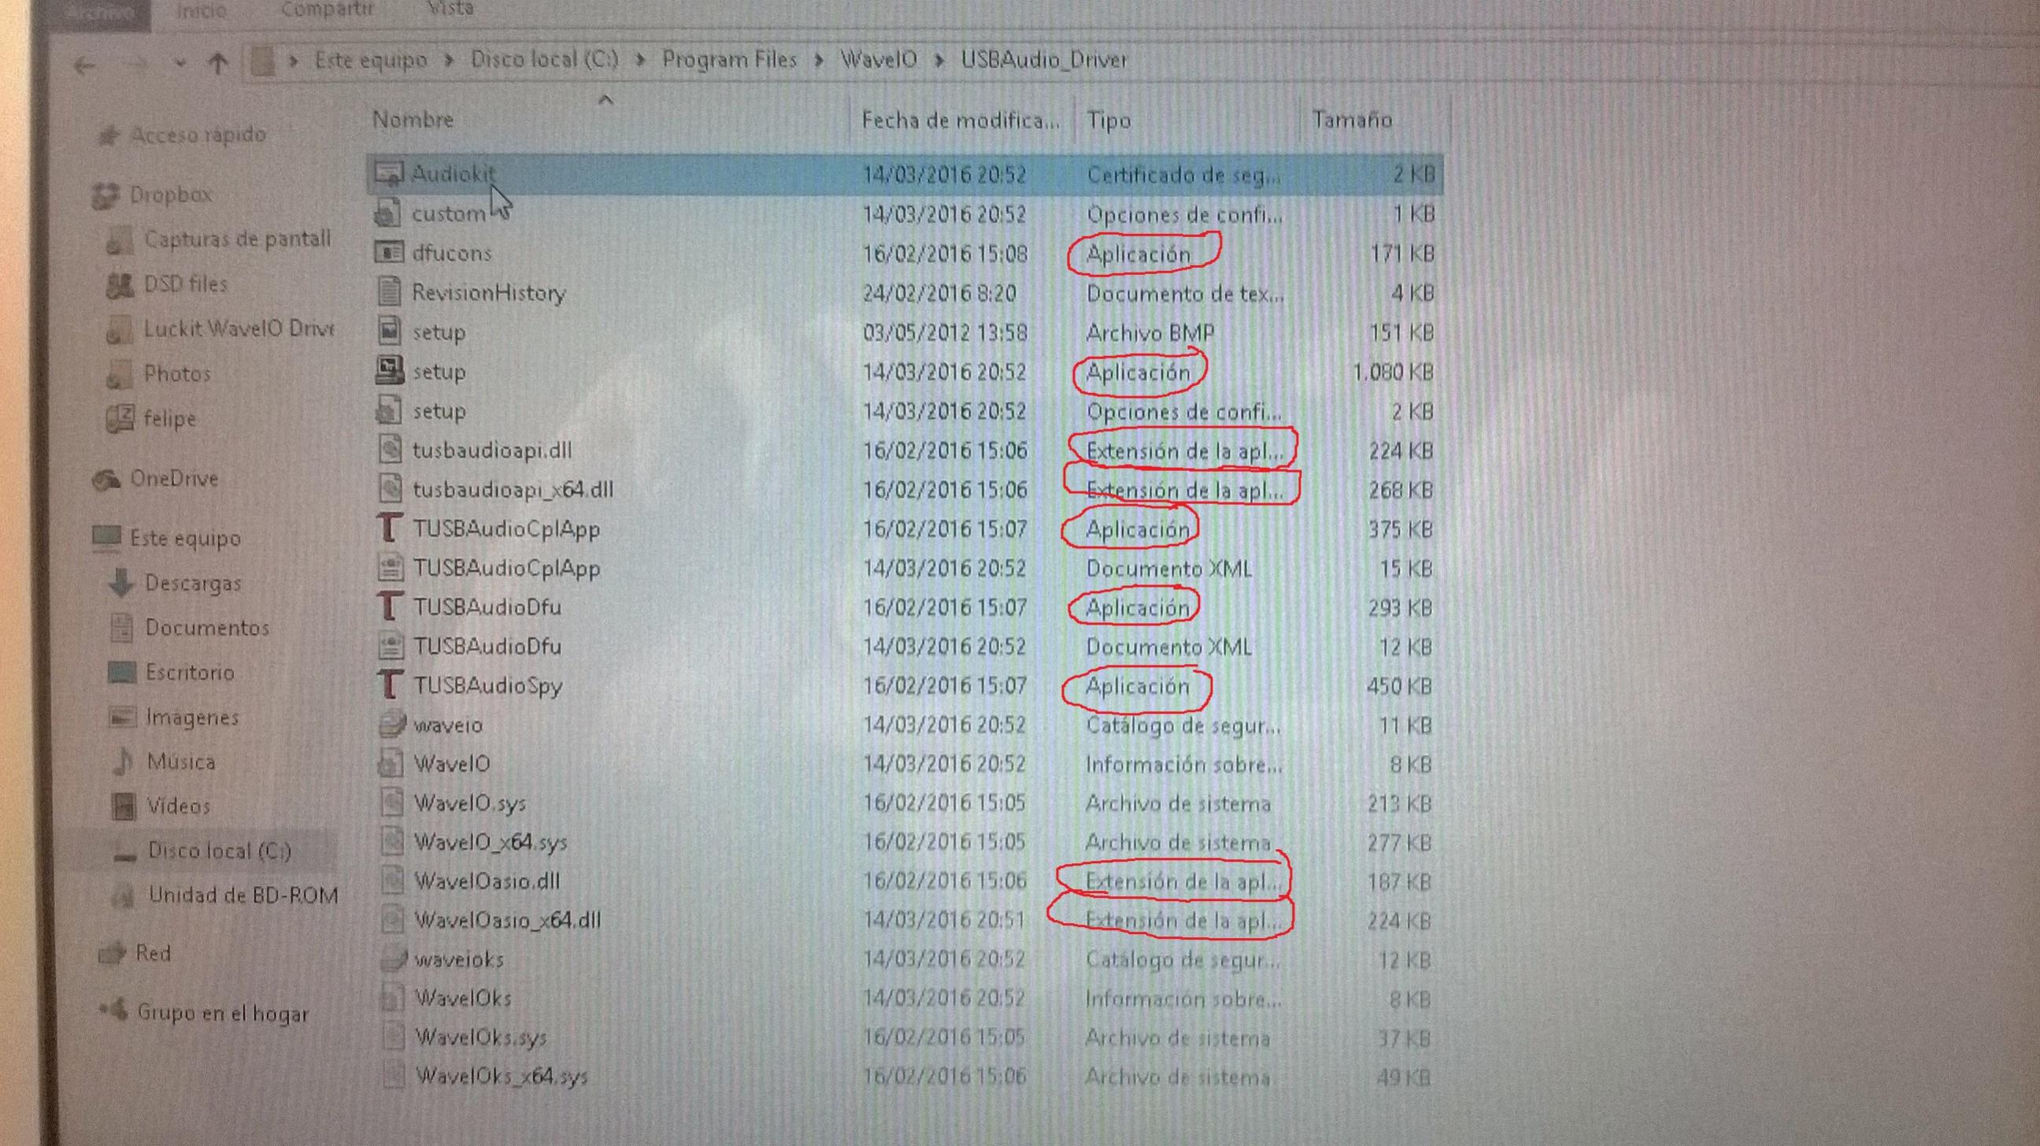Sort by the Tamaño column header

click(x=1353, y=120)
